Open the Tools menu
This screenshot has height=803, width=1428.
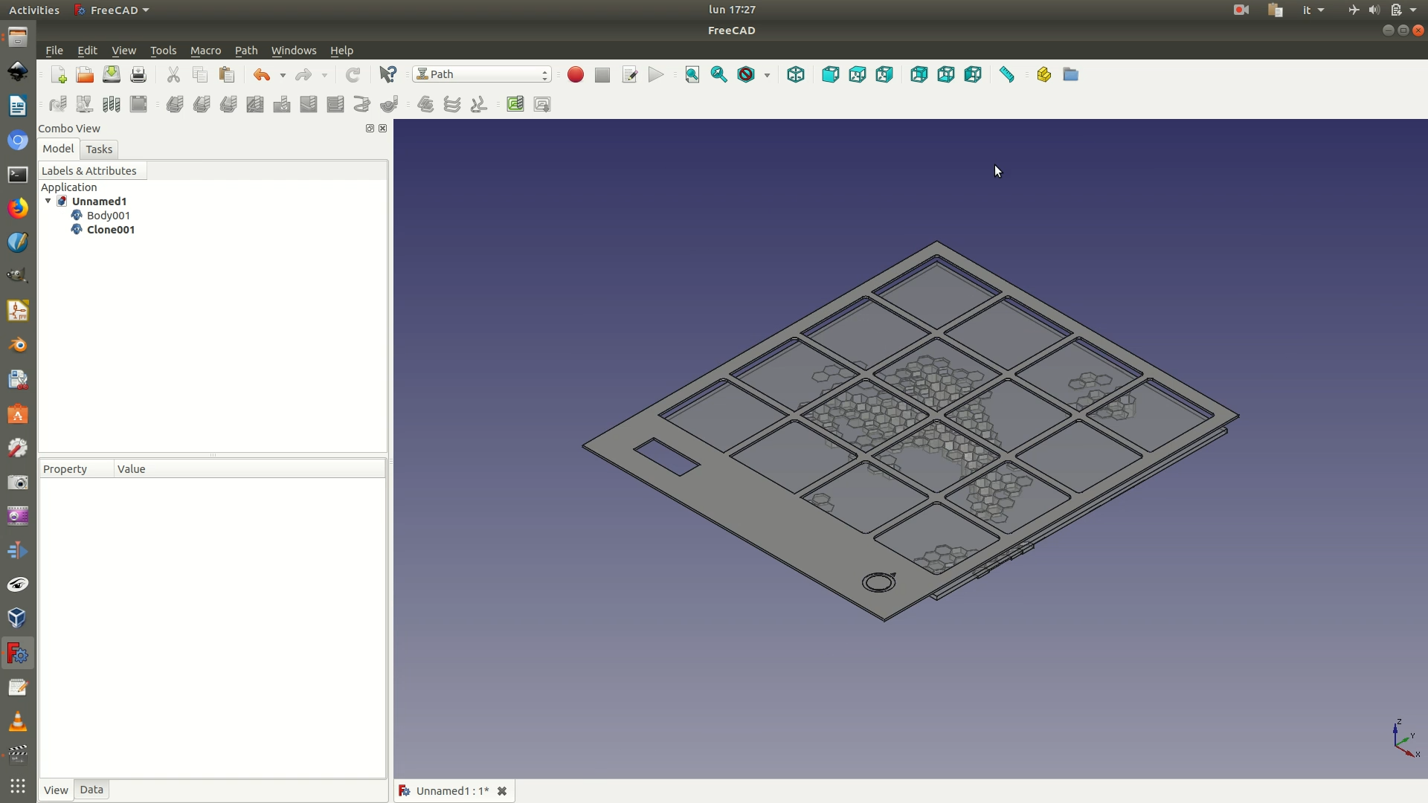pos(163,51)
